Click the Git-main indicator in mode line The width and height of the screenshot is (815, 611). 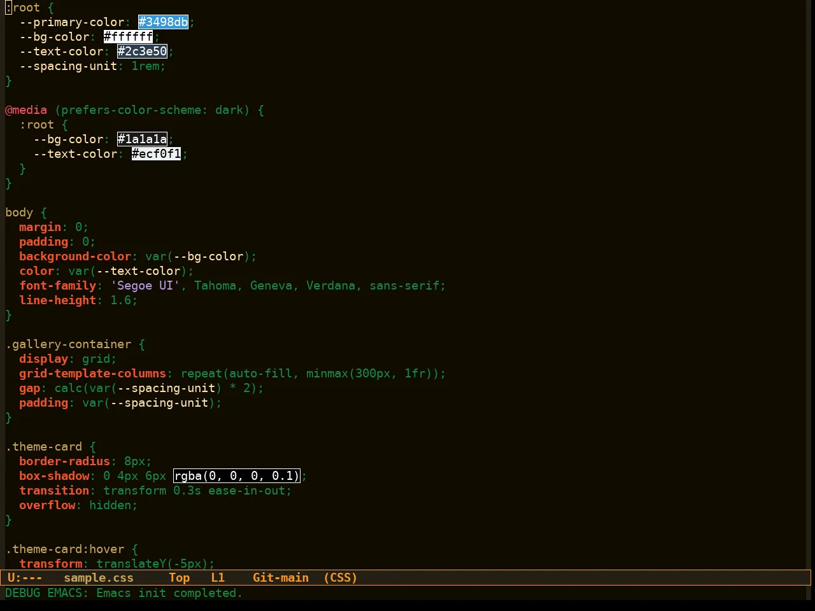281,578
